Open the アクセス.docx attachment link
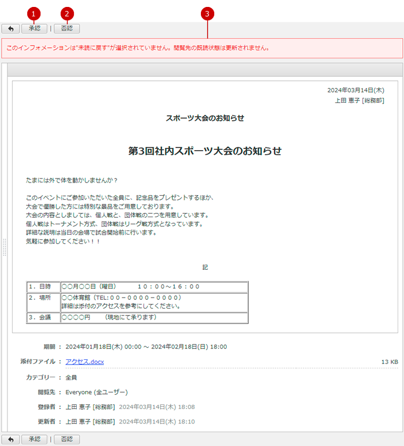This screenshot has width=404, height=446. [x=85, y=362]
